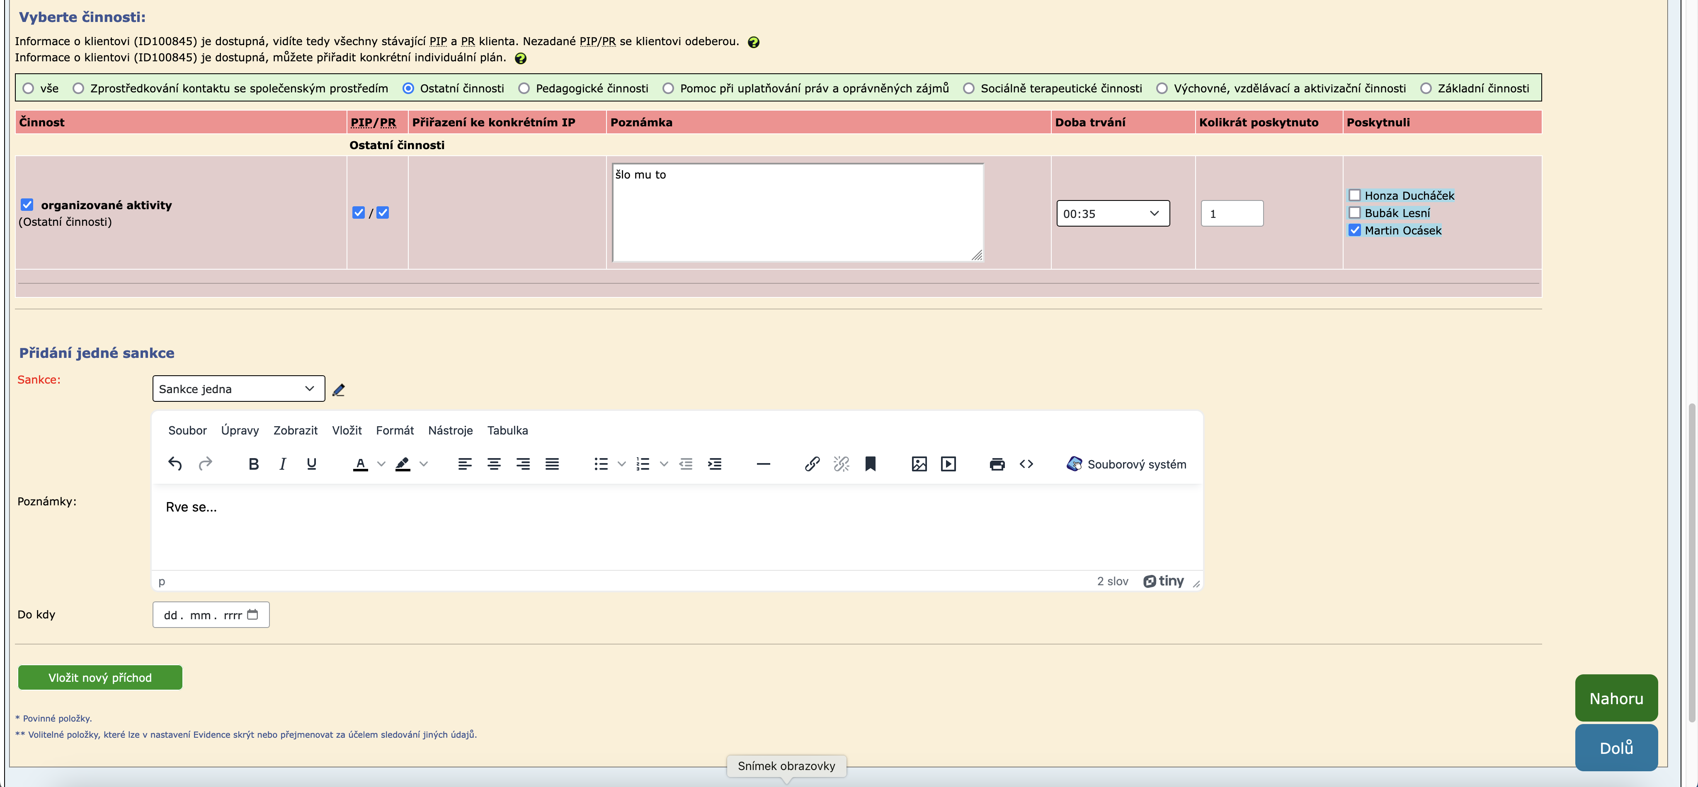Select the Pedagogické činnosti radio button
Viewport: 1698px width, 787px height.
pos(524,88)
